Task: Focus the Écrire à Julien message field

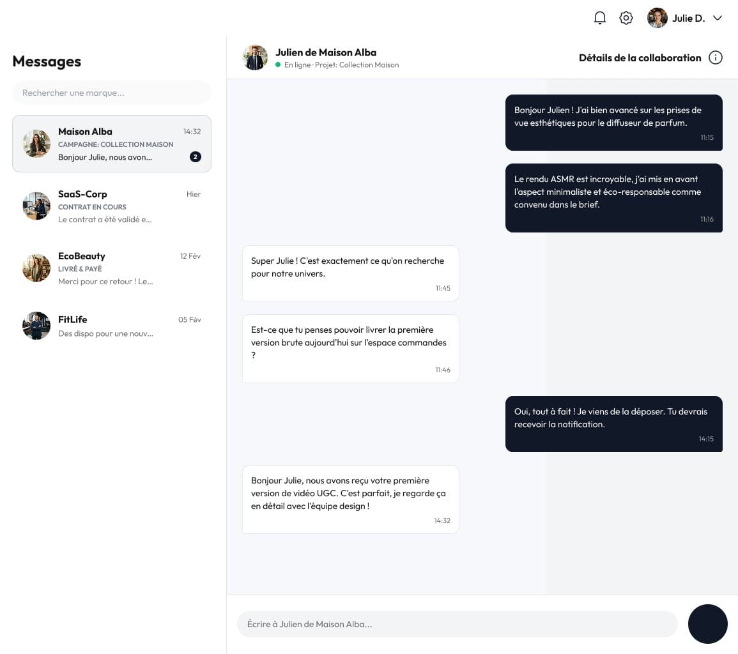Action: pos(457,624)
